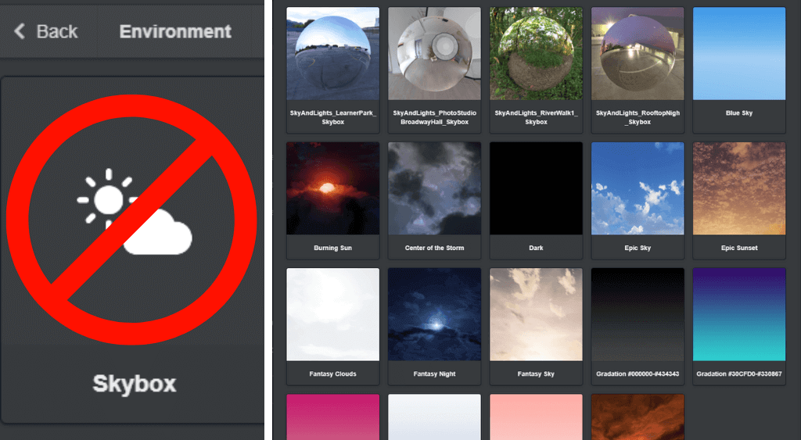This screenshot has height=440, width=801.
Task: Select the SkyAndLights_RooftopNight_Skybox thumbnail
Action: tap(638, 54)
